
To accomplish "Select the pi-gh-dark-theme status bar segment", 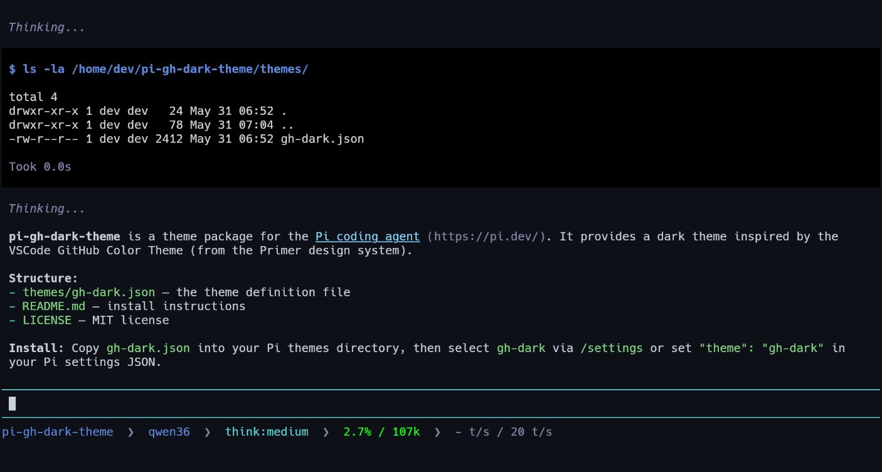I will pyautogui.click(x=58, y=432).
